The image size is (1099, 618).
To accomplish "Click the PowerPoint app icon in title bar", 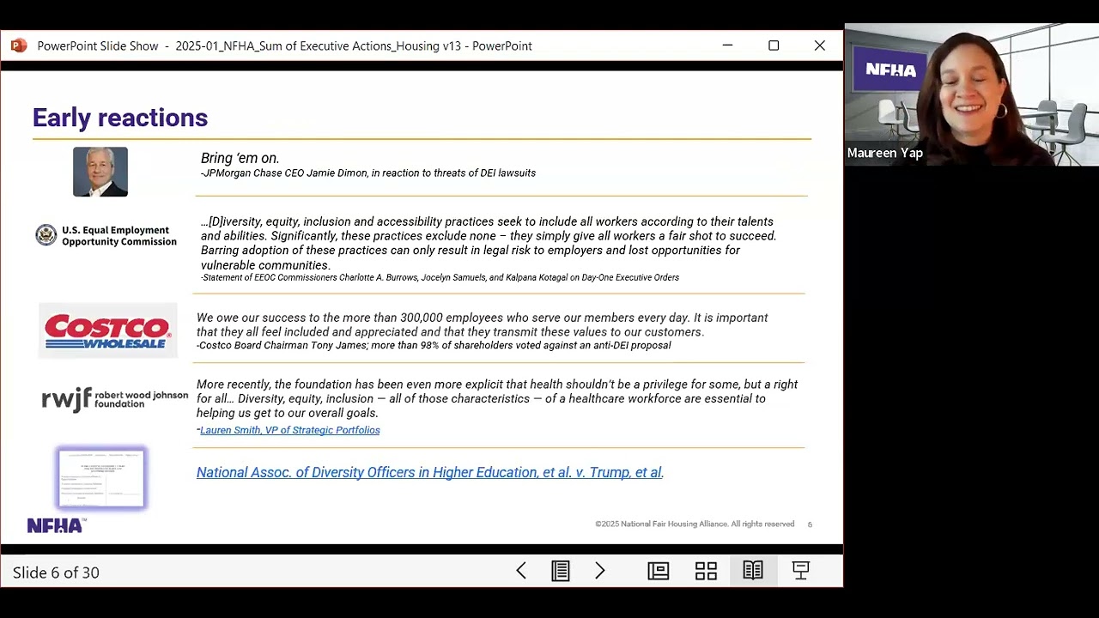I will (x=19, y=45).
